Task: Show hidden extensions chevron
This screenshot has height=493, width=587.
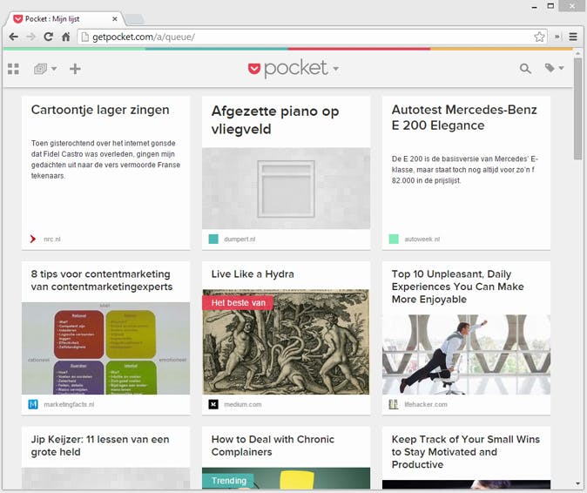Action: [x=557, y=37]
